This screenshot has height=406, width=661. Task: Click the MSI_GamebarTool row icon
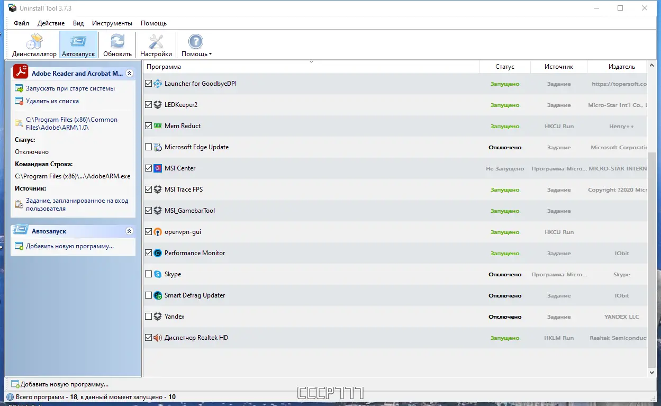point(158,211)
